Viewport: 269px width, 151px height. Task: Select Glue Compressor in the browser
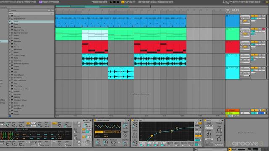[x=32, y=80]
